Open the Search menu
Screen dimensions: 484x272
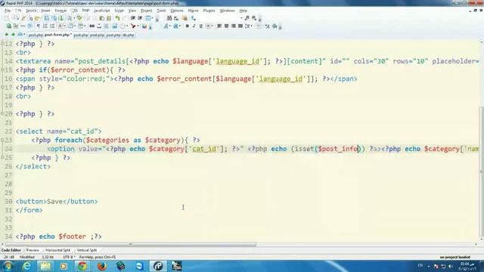click(31, 11)
